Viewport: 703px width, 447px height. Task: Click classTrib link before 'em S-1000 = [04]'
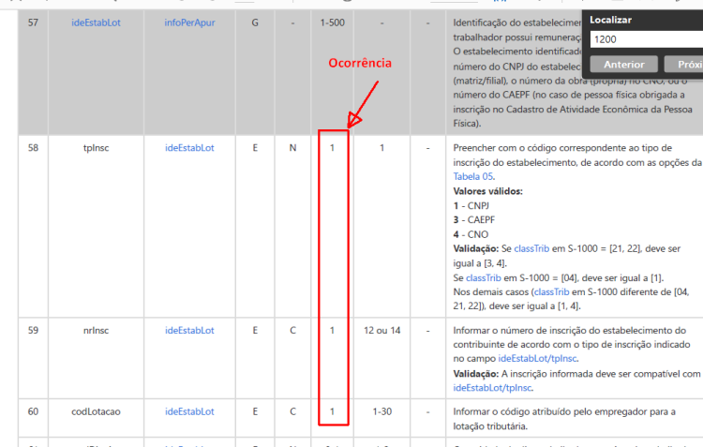tap(484, 277)
